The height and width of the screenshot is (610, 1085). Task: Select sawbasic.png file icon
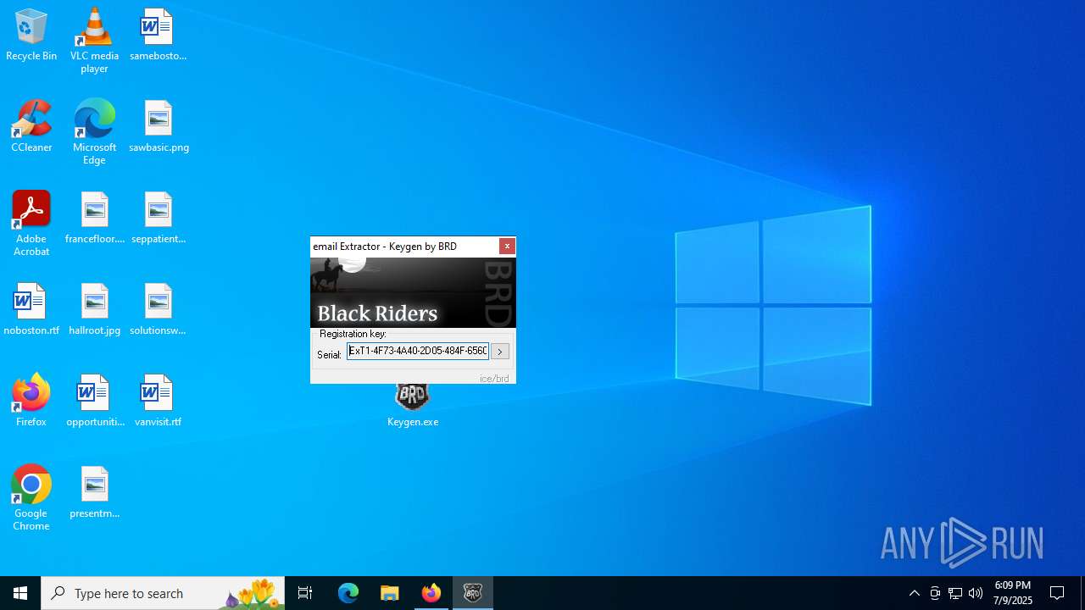(159, 127)
